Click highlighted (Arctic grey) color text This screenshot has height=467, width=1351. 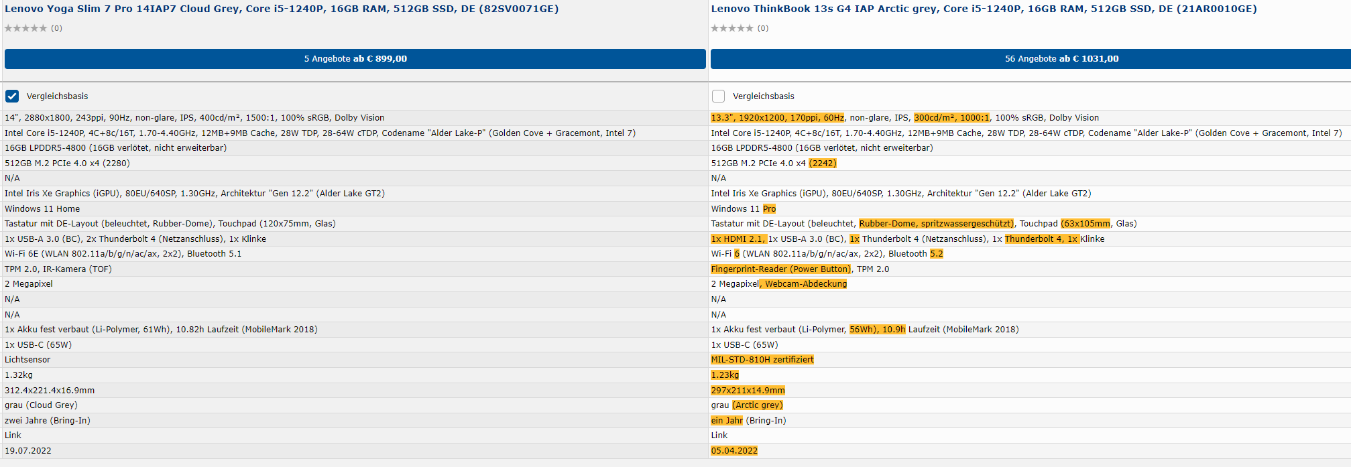[x=758, y=405]
